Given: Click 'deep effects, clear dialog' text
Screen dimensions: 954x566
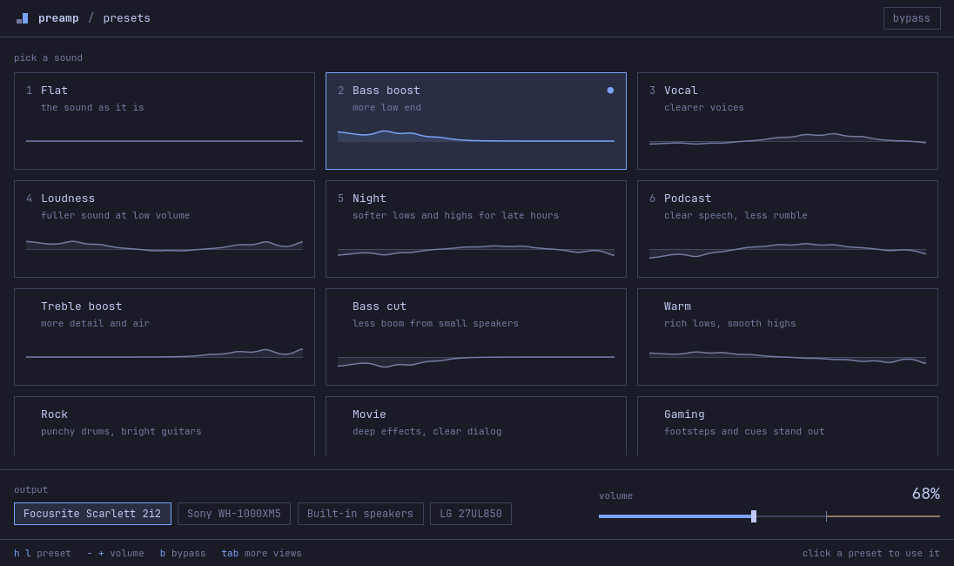Looking at the screenshot, I should pyautogui.click(x=427, y=432).
